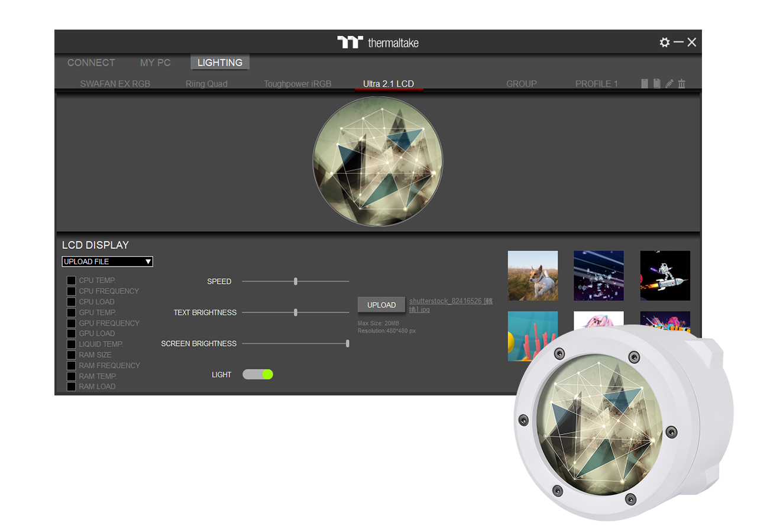Image resolution: width=757 pixels, height=532 pixels.
Task: Toggle the LIGHT switch off
Action: pos(258,374)
